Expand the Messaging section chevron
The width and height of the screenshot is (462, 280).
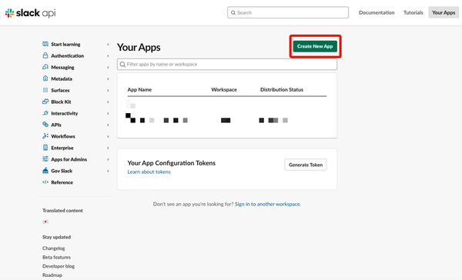(x=108, y=67)
